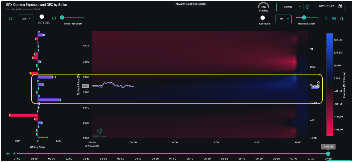Click the timeline playhead at 07:50
The width and height of the screenshot is (354, 162).
point(328,154)
